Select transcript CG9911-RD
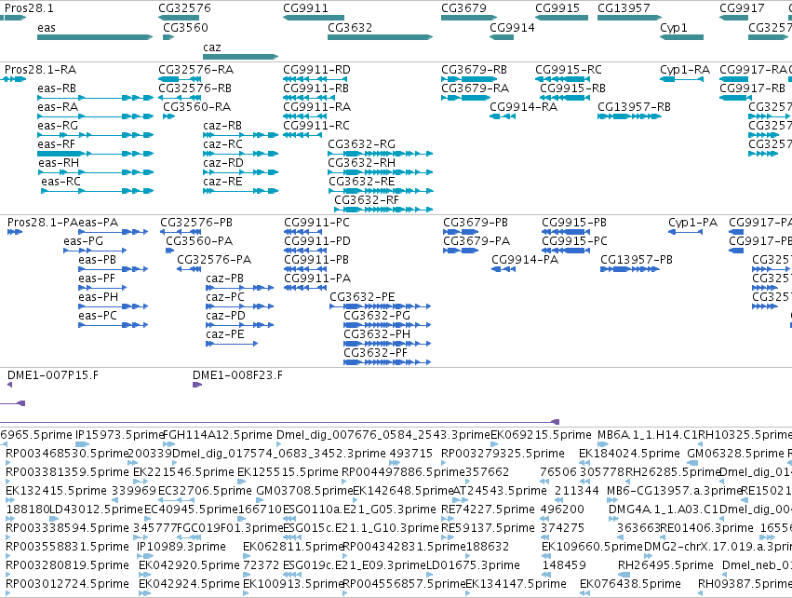 coord(315,79)
